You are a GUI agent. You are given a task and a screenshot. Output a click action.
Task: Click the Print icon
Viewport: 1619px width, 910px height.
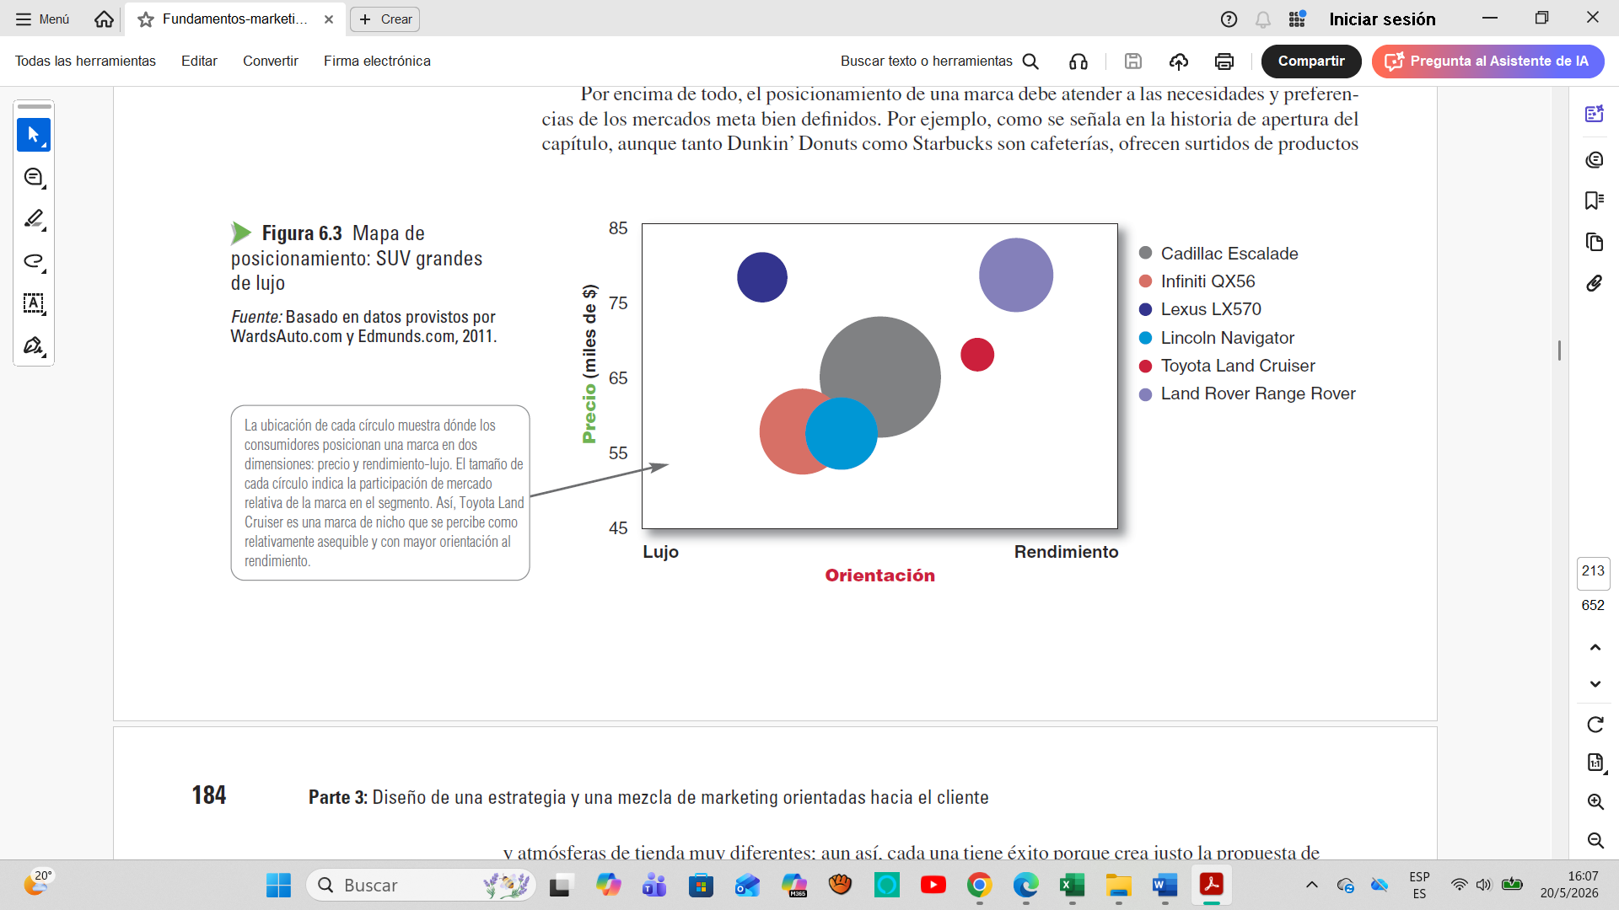point(1224,61)
